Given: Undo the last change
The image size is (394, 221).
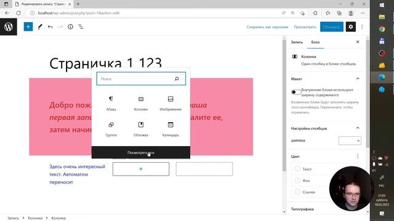Looking at the screenshot, I should tap(50, 27).
